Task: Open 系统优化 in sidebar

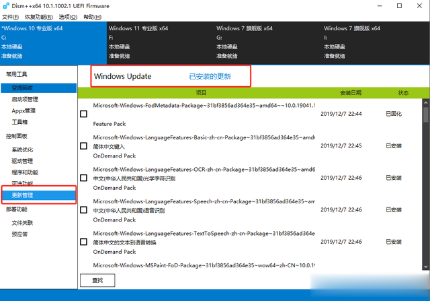Action: click(22, 149)
